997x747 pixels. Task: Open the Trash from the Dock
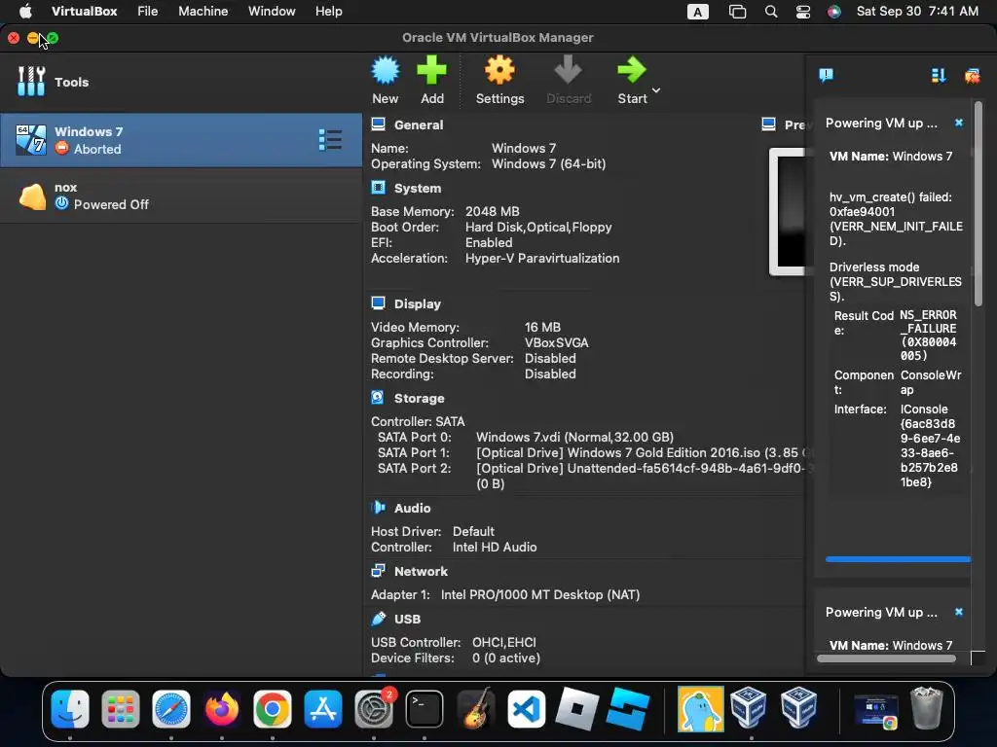[x=927, y=708]
